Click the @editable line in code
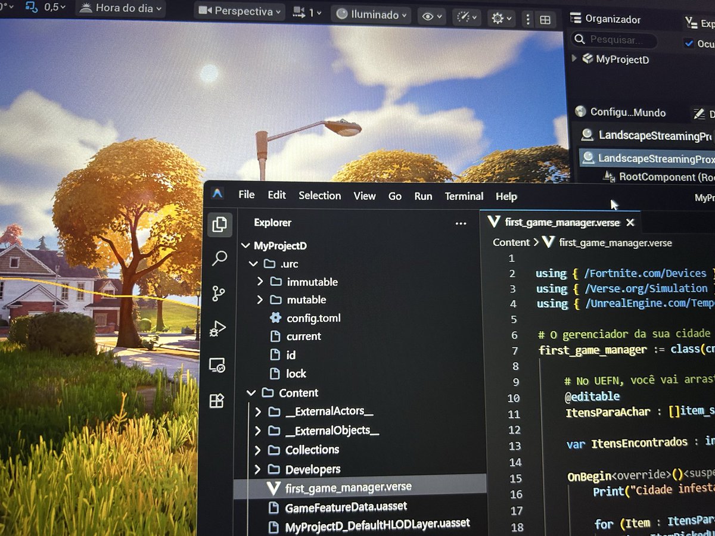This screenshot has height=536, width=715. 592,396
